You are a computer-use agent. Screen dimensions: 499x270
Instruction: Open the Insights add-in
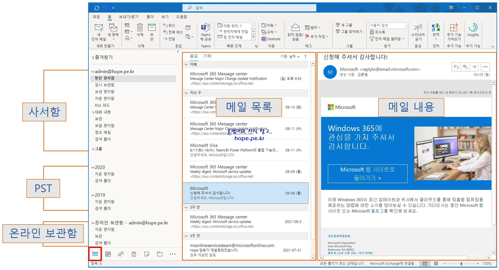pyautogui.click(x=473, y=30)
